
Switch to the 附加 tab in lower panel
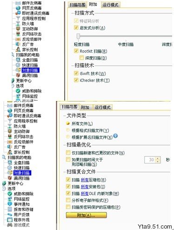[x=85, y=107]
